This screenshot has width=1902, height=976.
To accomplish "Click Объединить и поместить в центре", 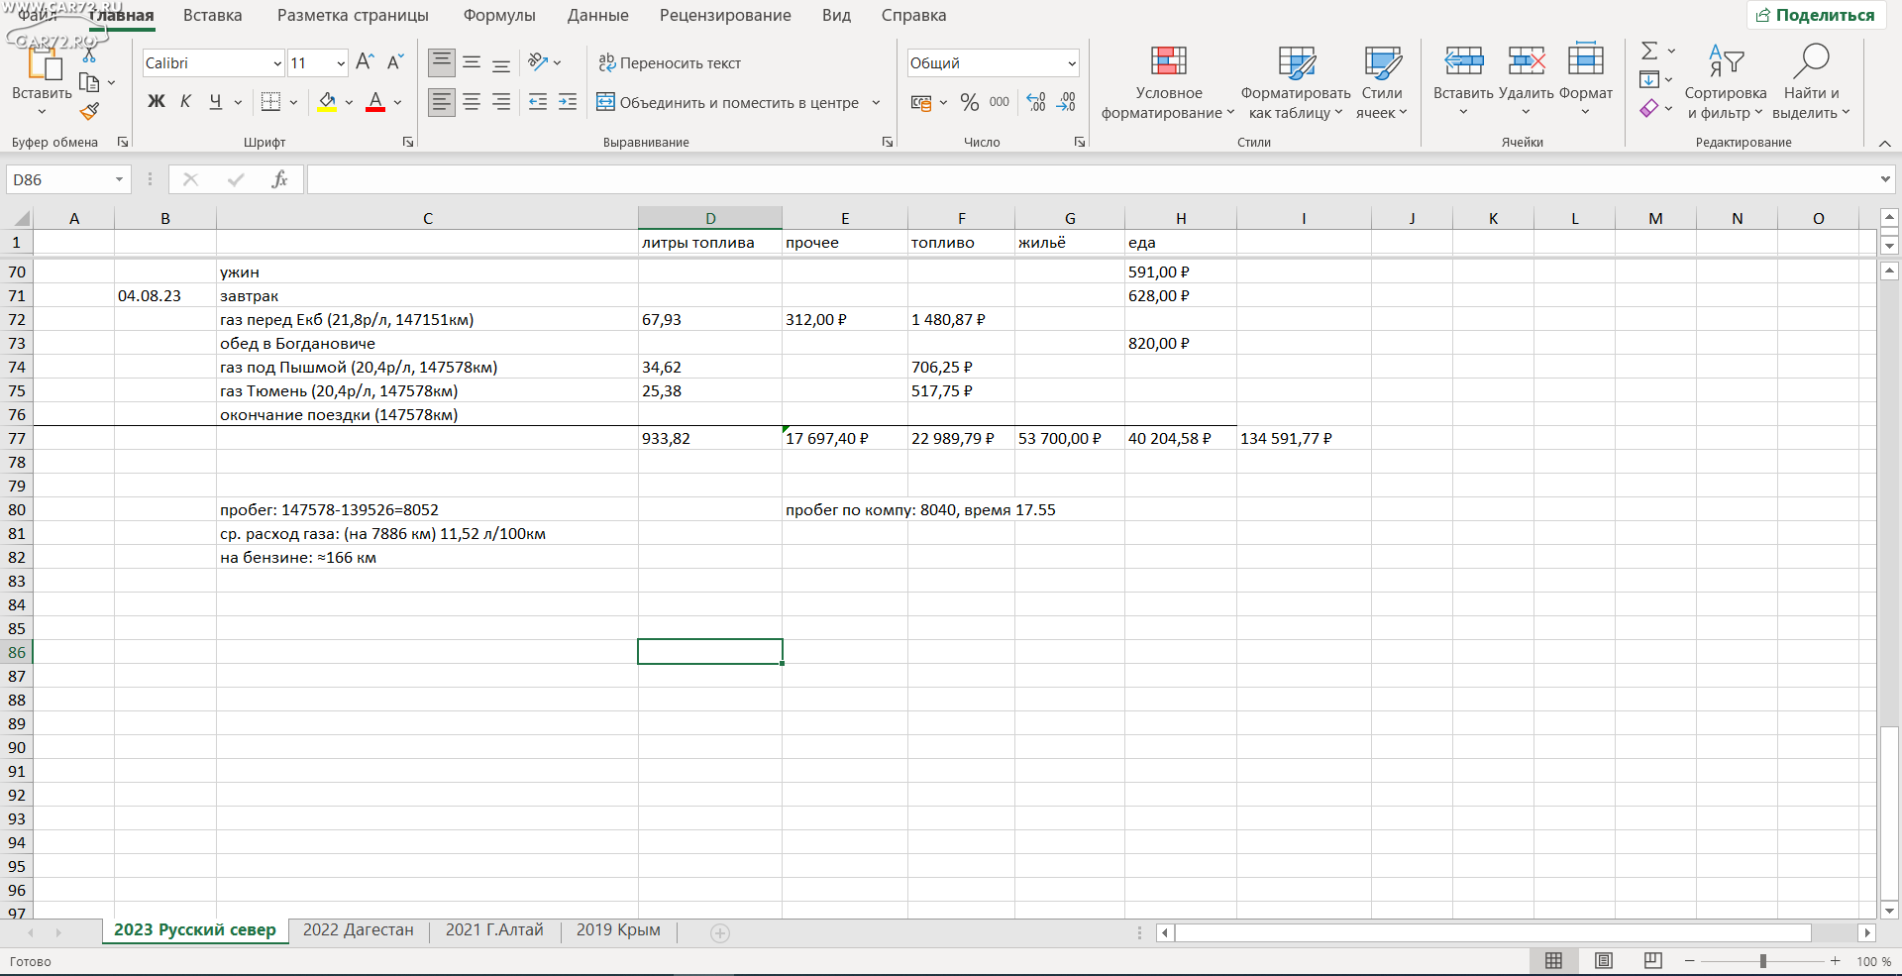I will tap(728, 102).
